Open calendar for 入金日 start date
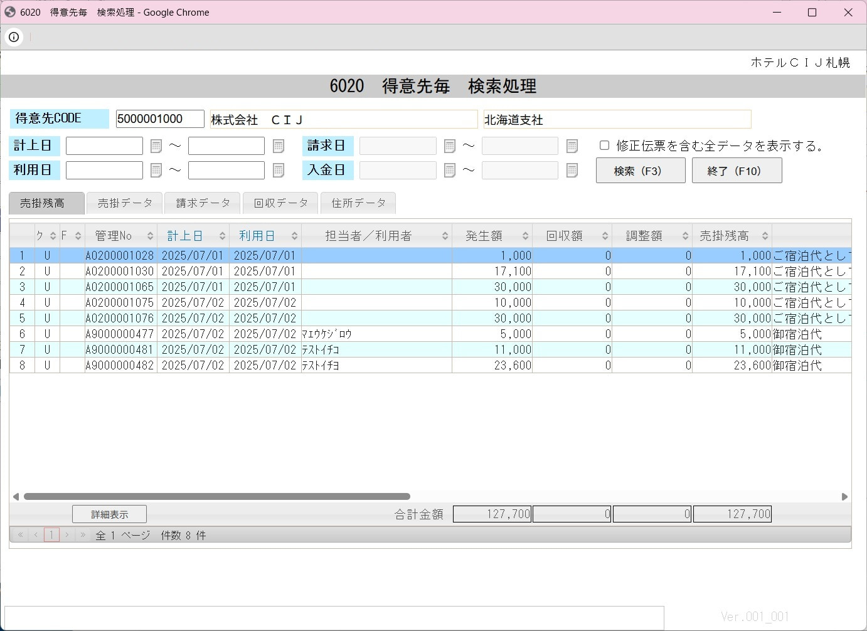Image resolution: width=867 pixels, height=631 pixels. (449, 171)
